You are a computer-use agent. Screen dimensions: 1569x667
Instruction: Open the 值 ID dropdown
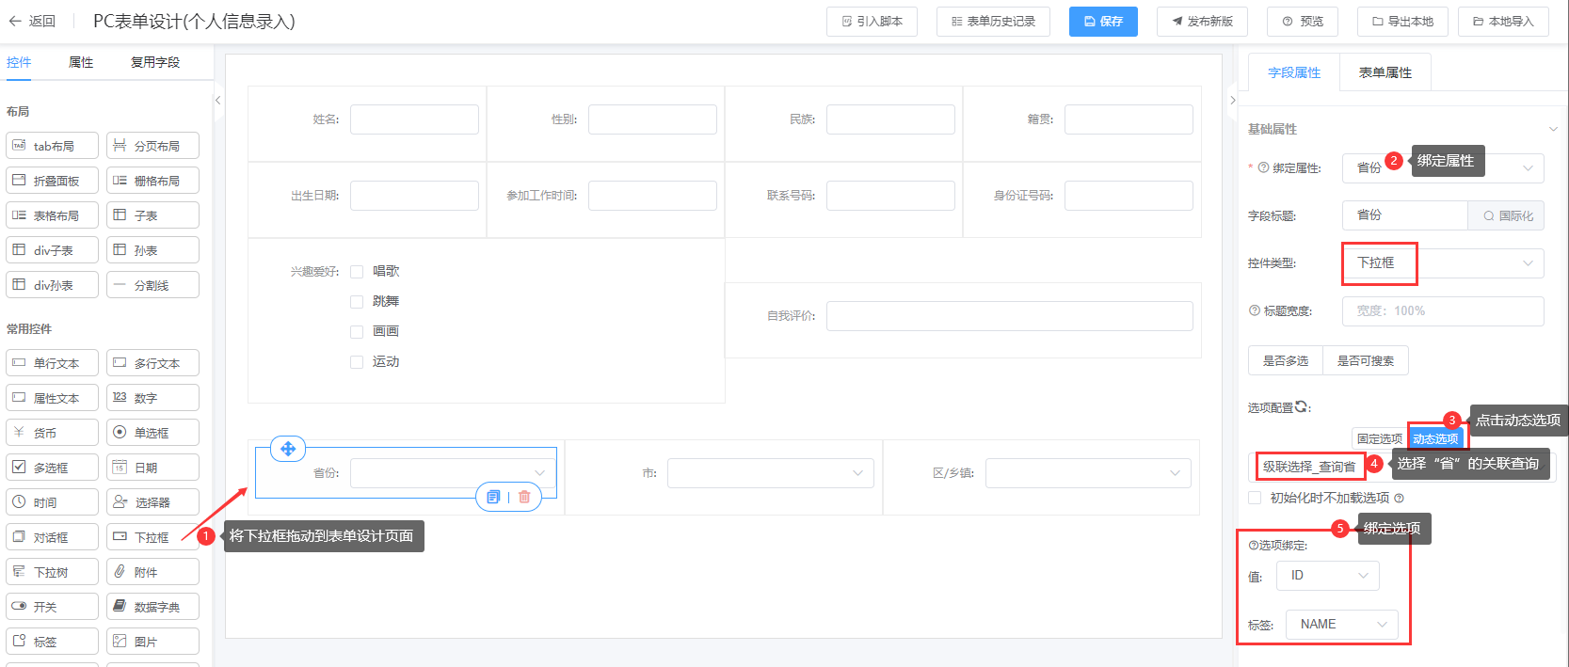(x=1327, y=576)
